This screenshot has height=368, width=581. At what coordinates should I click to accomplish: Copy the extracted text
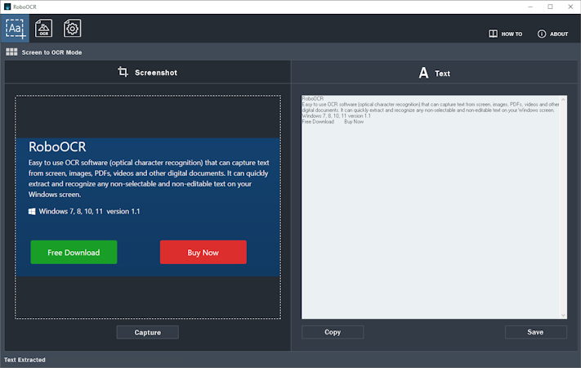(x=333, y=332)
